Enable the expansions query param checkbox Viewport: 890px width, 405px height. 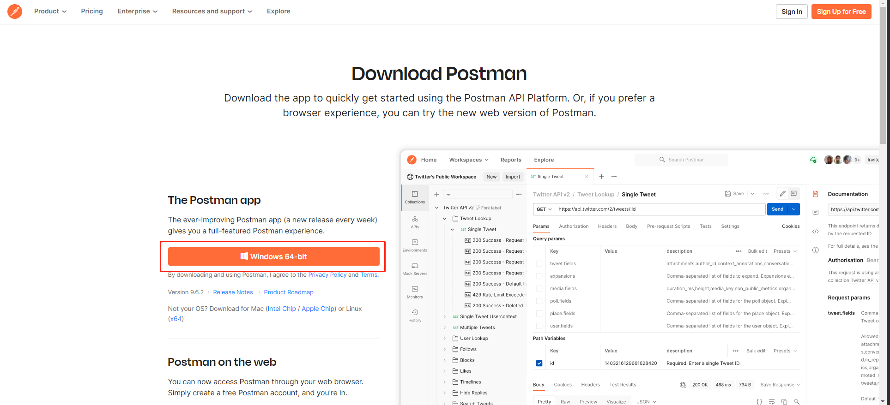[539, 276]
